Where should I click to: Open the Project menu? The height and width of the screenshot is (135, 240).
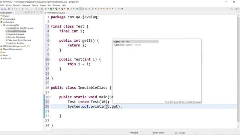[43, 5]
